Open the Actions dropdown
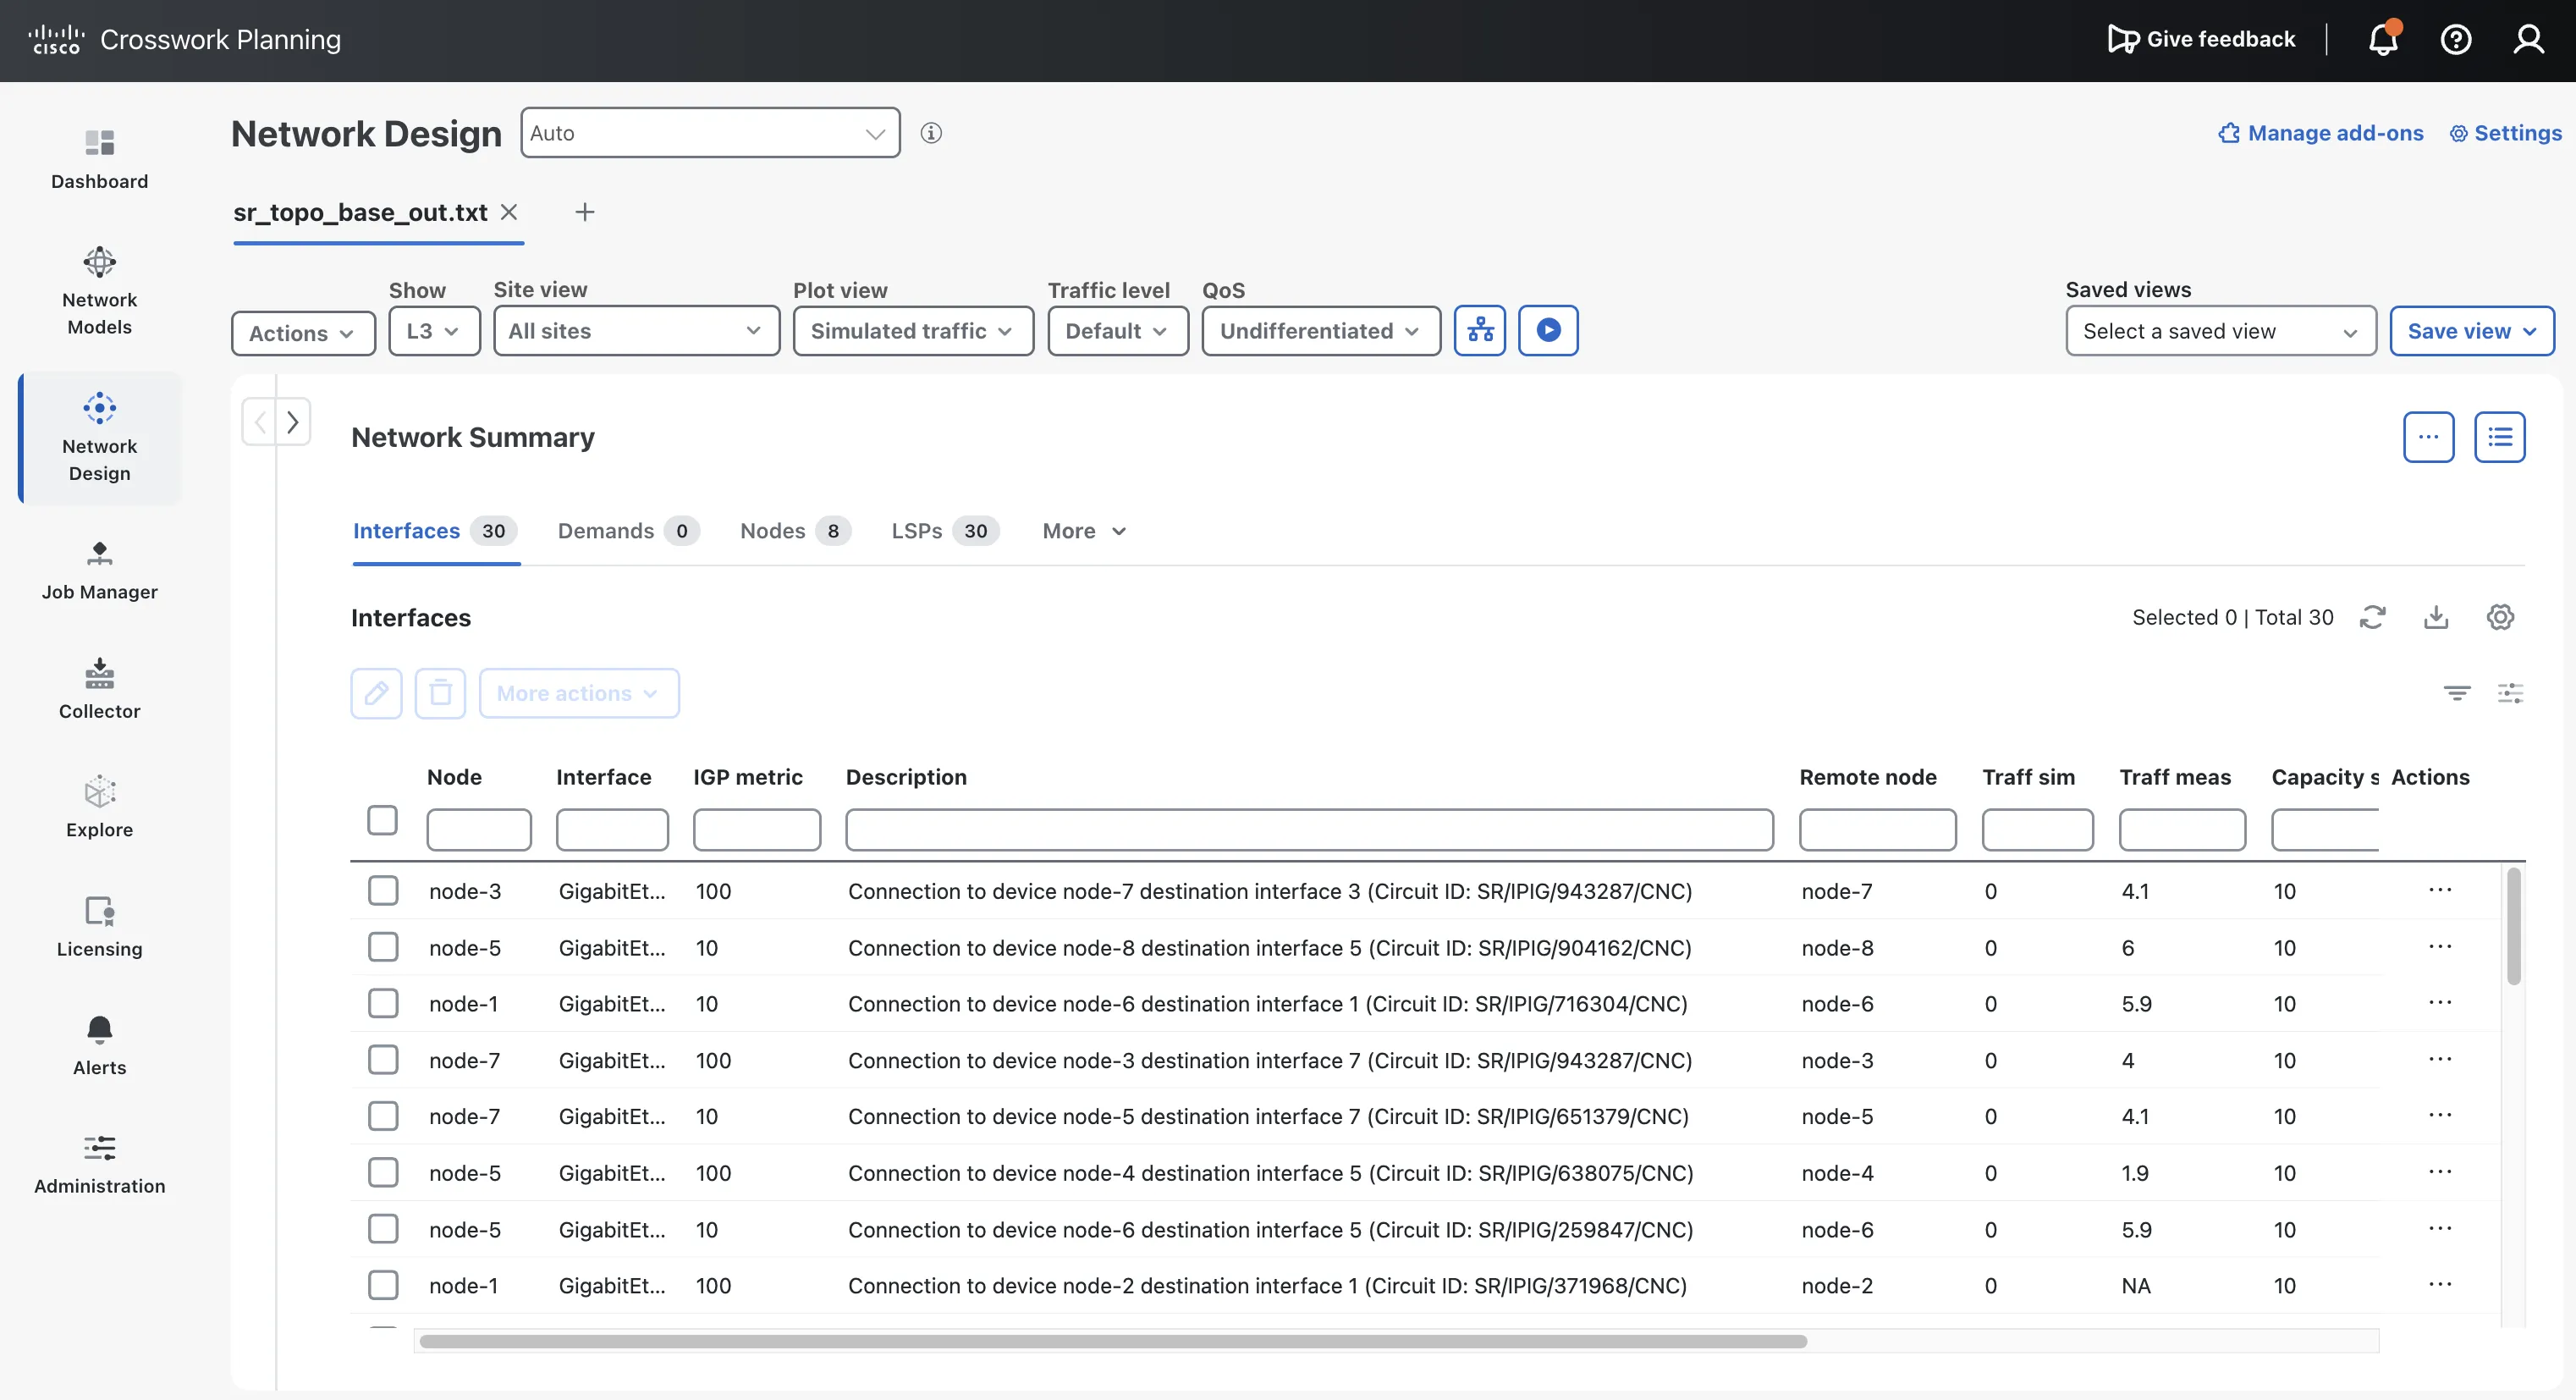2576x1400 pixels. (x=303, y=333)
